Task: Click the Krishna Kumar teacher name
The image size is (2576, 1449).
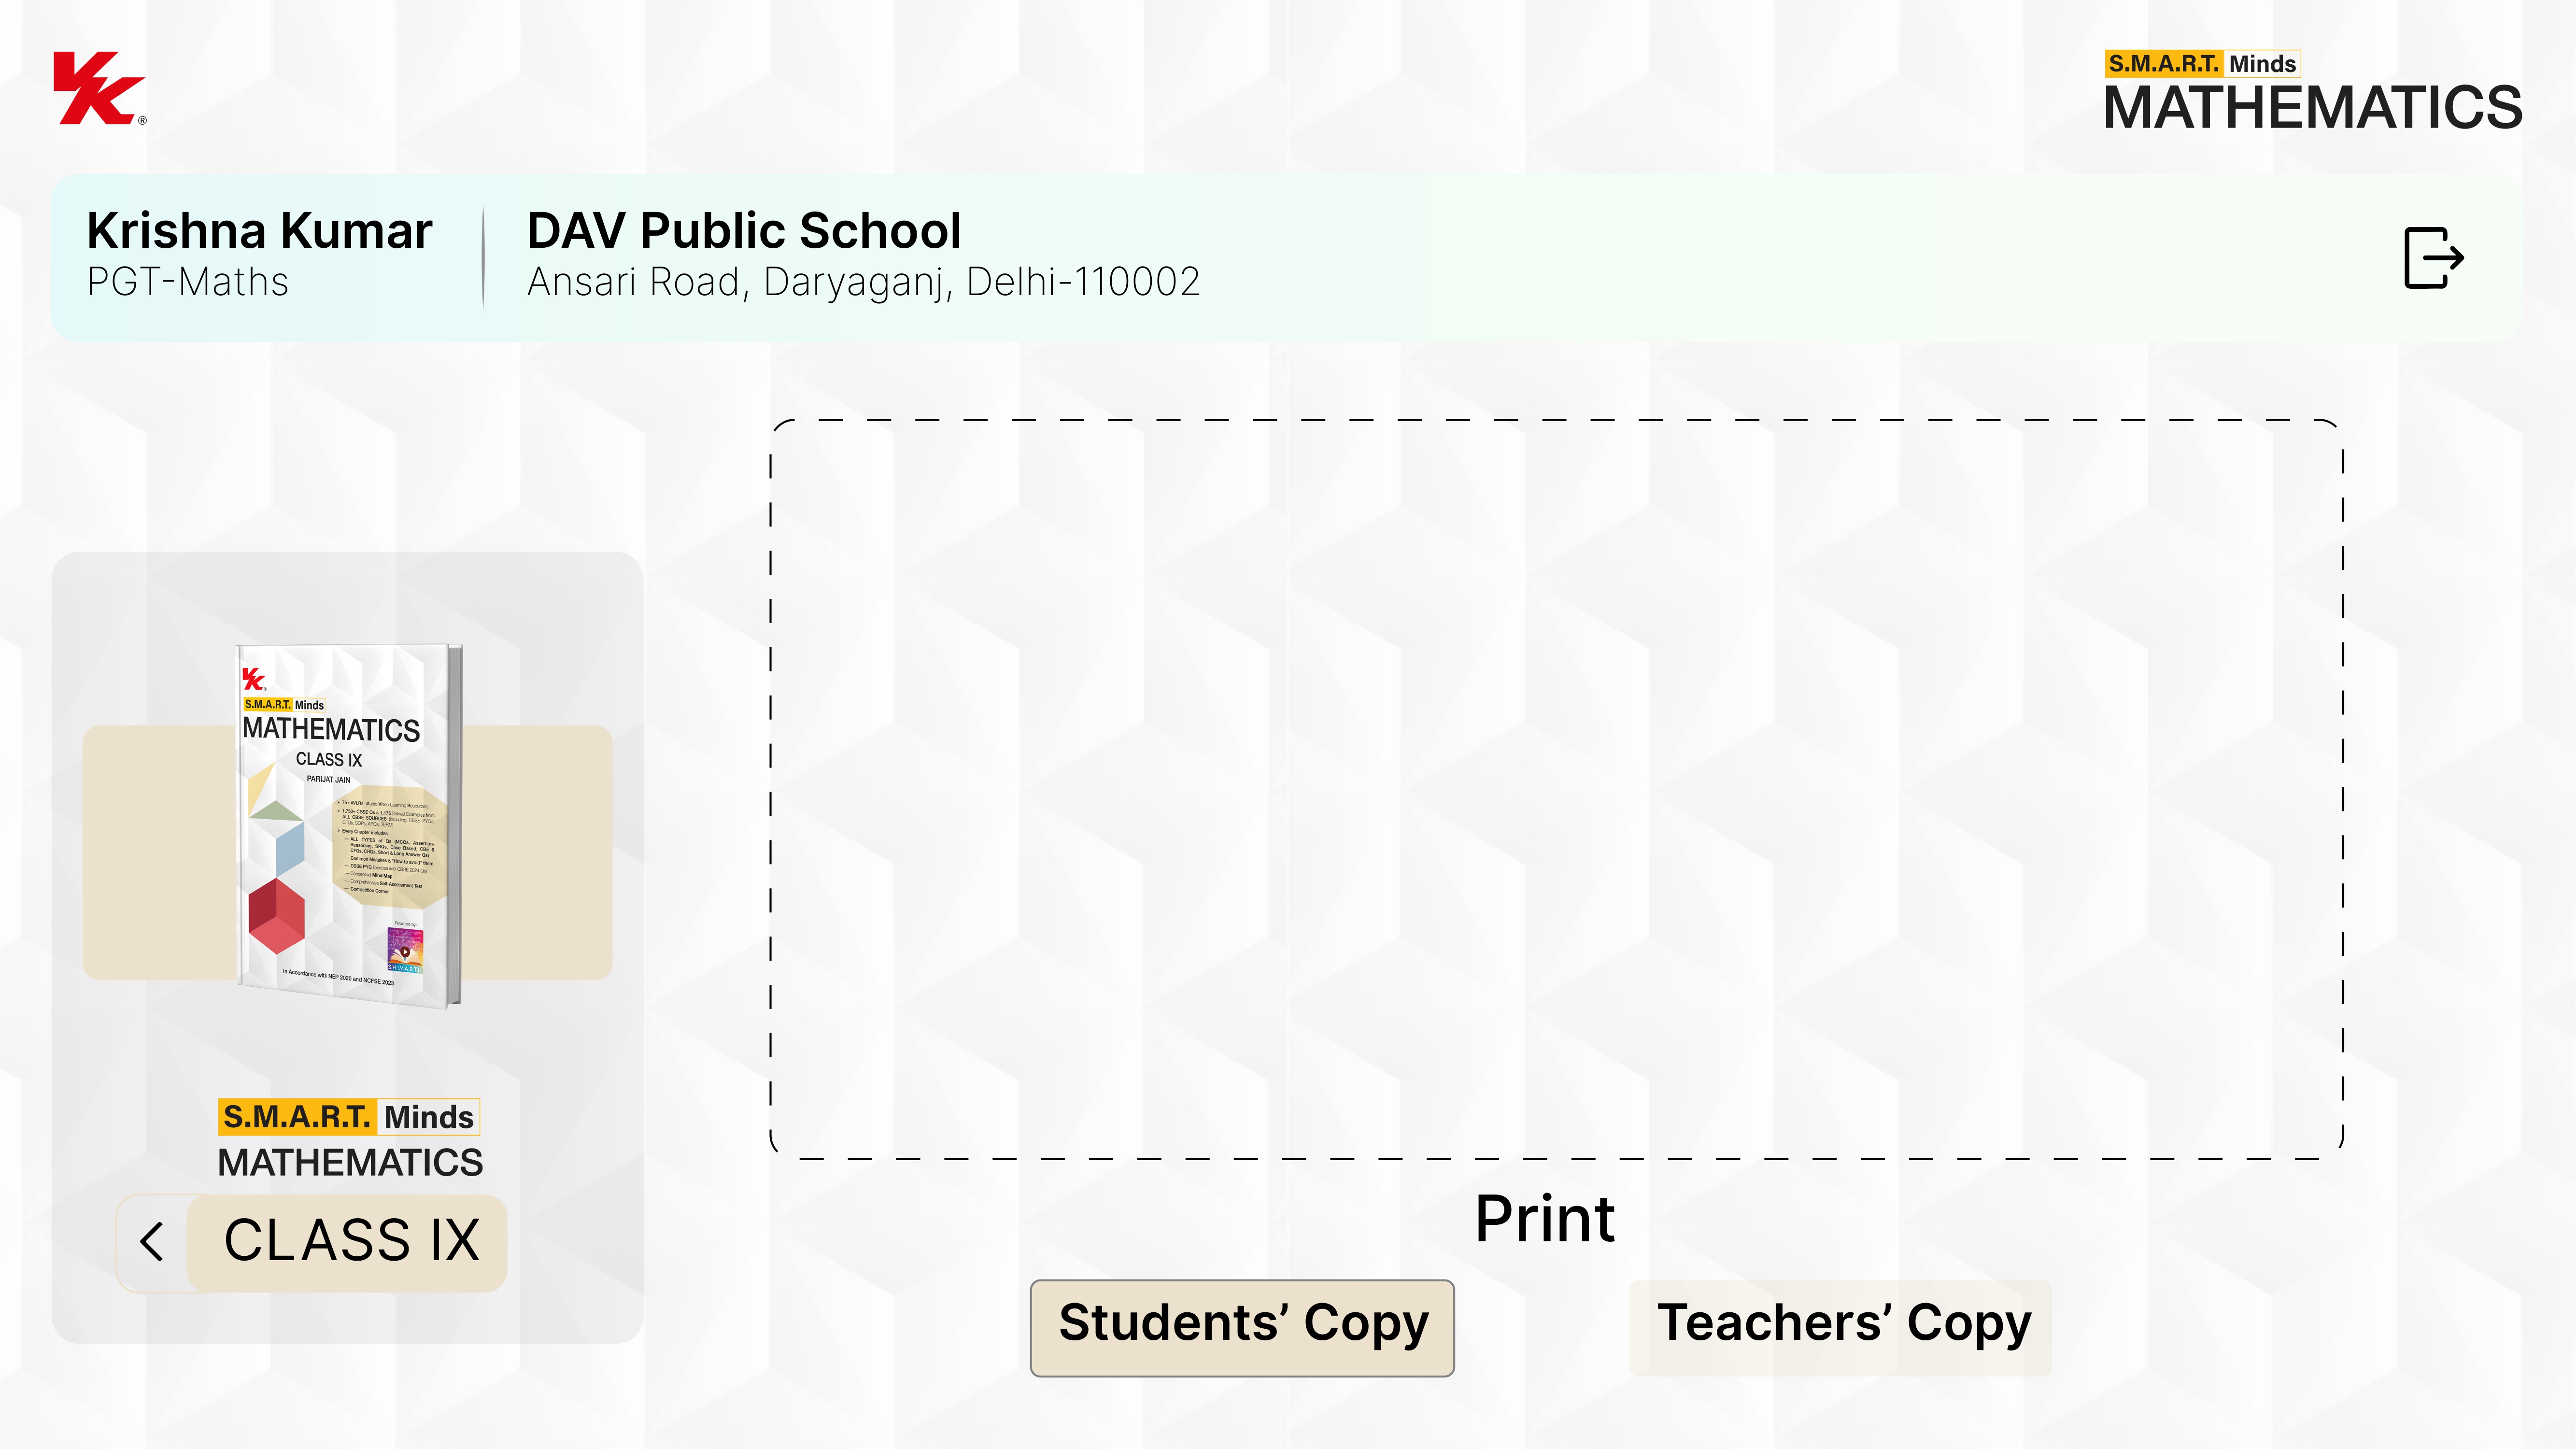Action: [260, 231]
